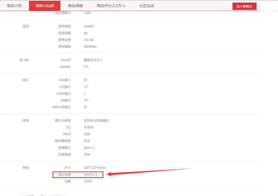Click the OpenGL label
The height and width of the screenshot is (196, 278).
(x=65, y=67)
